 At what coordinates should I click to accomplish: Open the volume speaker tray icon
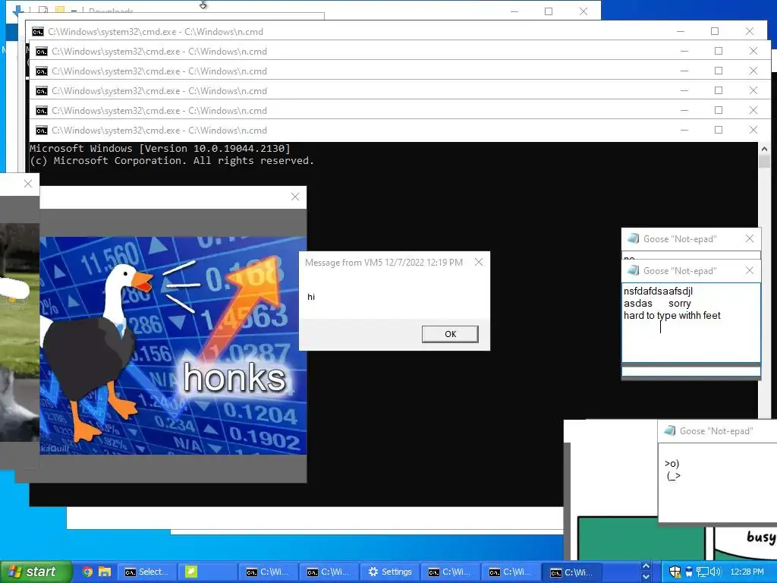point(716,572)
